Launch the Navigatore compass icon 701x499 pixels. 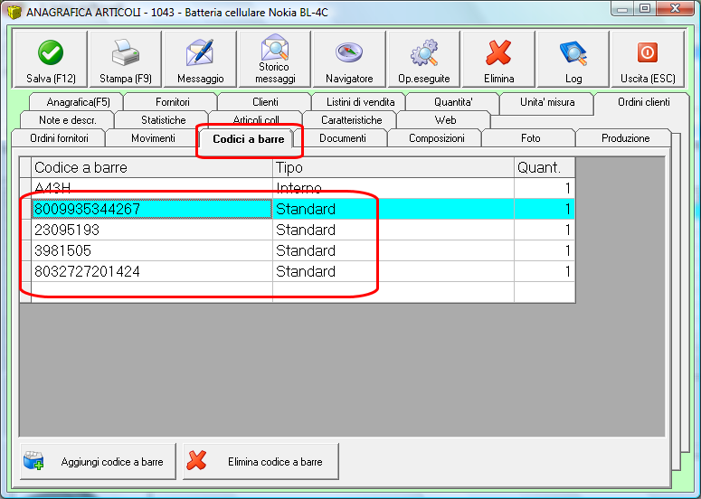click(349, 52)
